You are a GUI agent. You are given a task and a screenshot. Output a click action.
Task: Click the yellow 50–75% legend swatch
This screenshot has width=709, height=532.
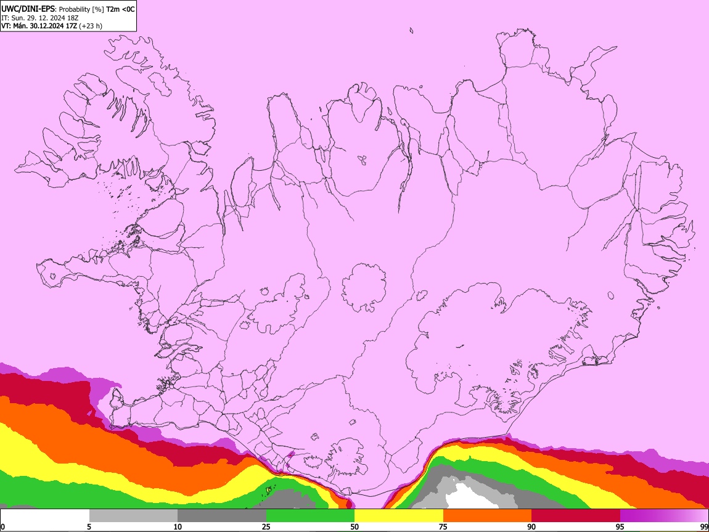click(399, 516)
